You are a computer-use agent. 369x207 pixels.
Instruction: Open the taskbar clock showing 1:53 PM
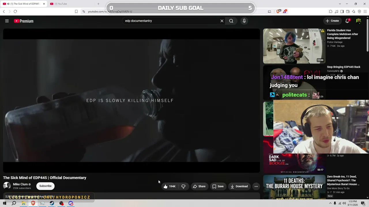pyautogui.click(x=353, y=203)
